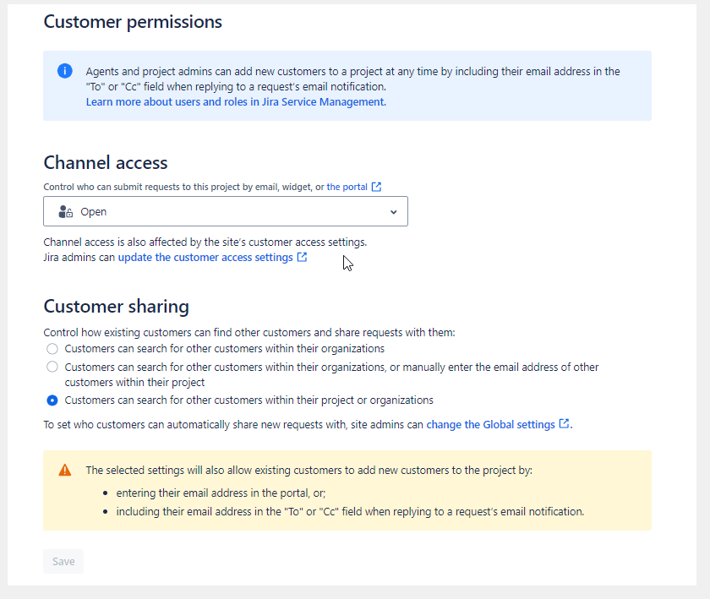This screenshot has height=599, width=710.
Task: Expand the Channel access dropdown chevron
Action: (394, 212)
